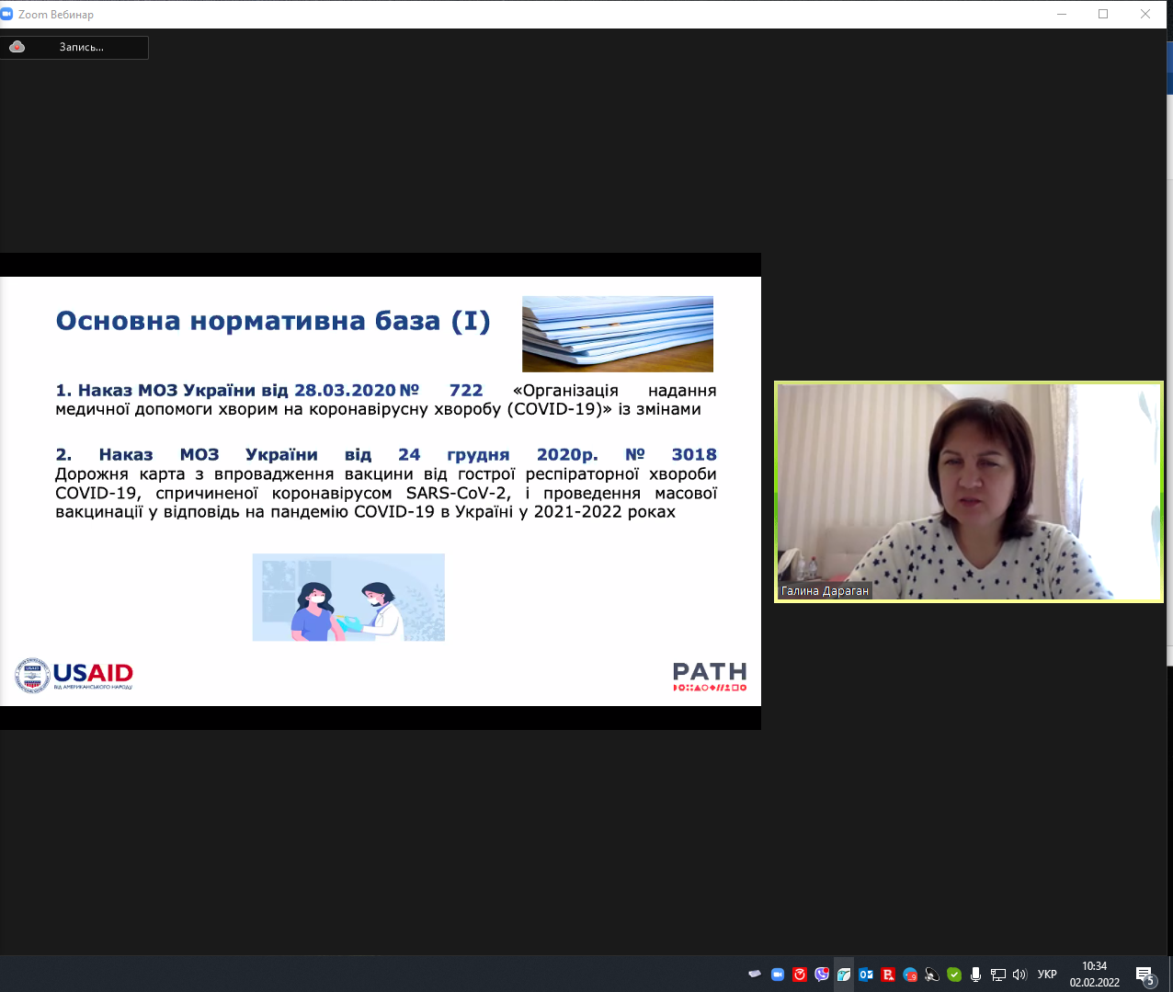This screenshot has height=992, width=1173.
Task: Maximize the Zoom webinar window
Action: tap(1103, 14)
